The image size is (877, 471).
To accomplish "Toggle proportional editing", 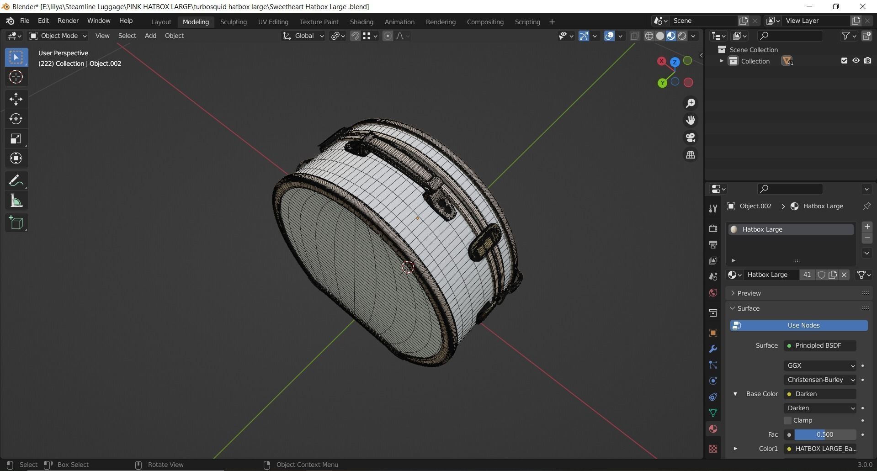I will tap(388, 36).
